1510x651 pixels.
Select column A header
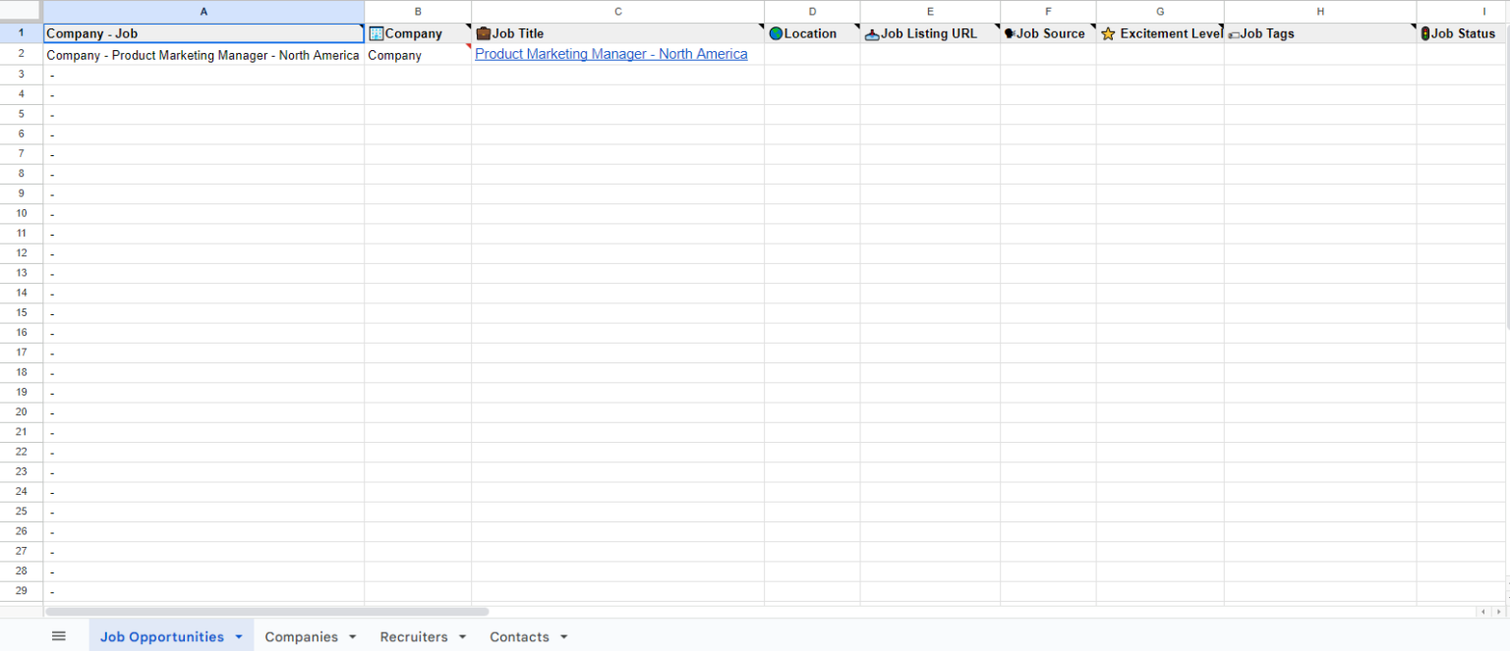pyautogui.click(x=203, y=12)
